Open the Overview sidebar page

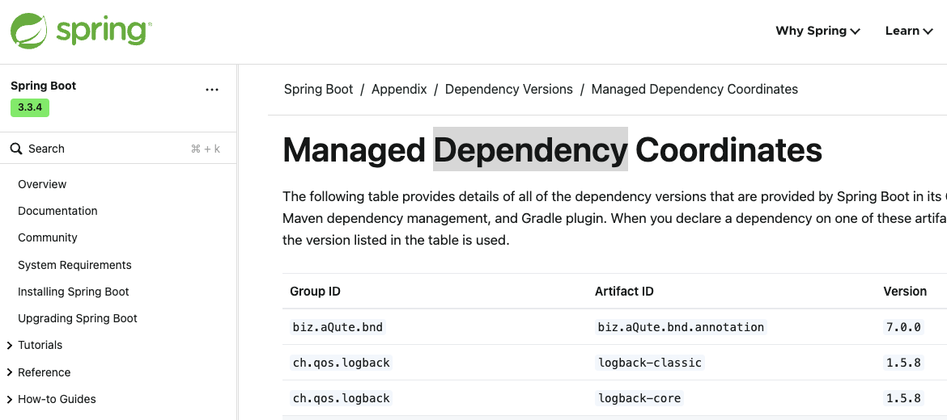pyautogui.click(x=42, y=184)
